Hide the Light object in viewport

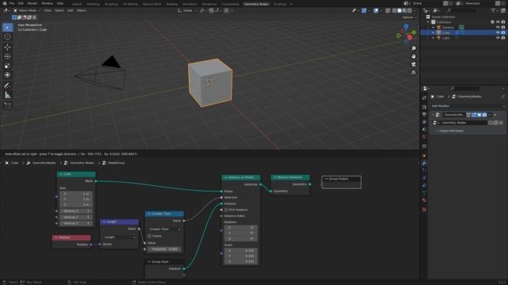click(498, 38)
